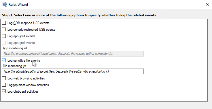Click the 'Rules Wizard' title text
Viewport: 212px width, 109px height.
pos(18,4)
